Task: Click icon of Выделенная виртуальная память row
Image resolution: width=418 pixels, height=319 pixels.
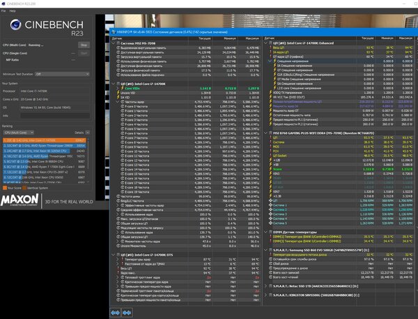Action: [x=118, y=47]
